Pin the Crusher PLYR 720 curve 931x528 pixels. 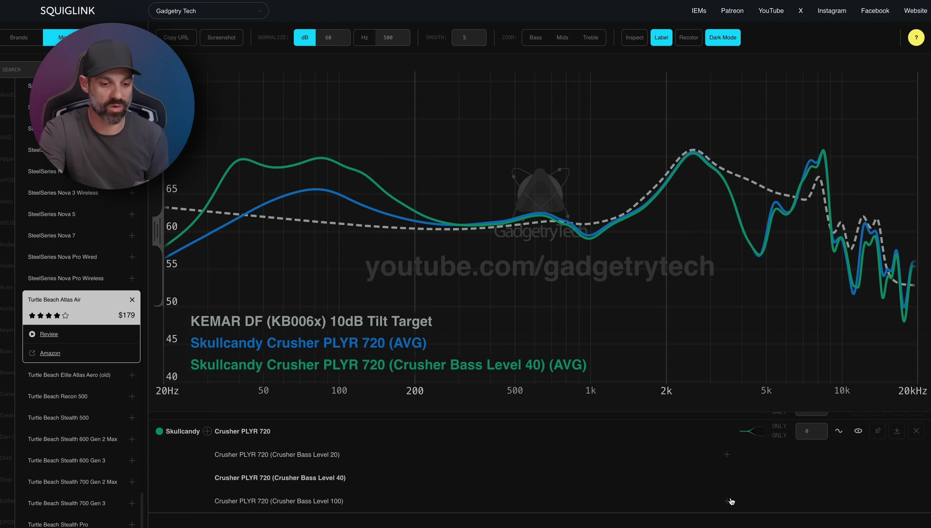point(877,431)
